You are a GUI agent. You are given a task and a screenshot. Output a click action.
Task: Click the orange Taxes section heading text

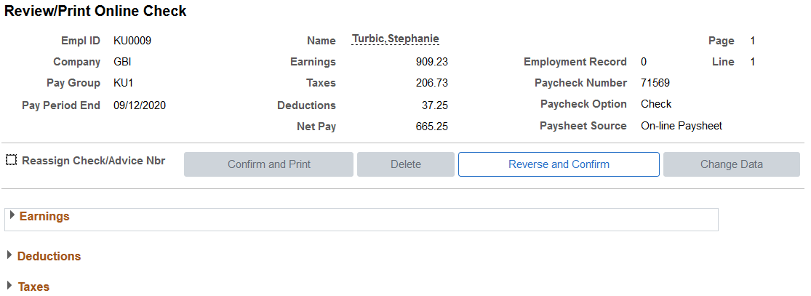[x=33, y=287]
